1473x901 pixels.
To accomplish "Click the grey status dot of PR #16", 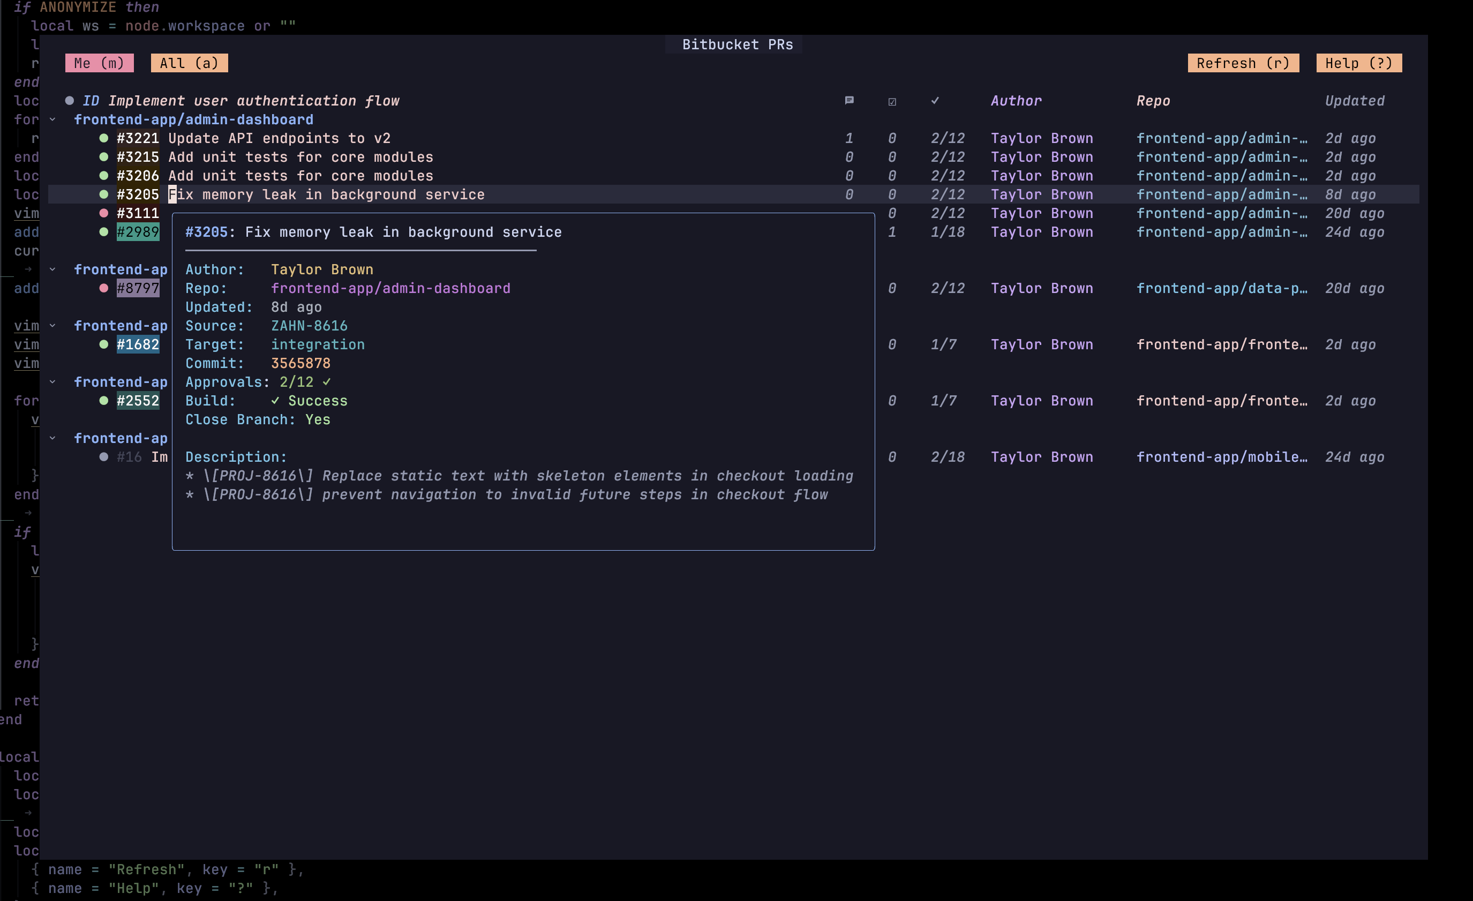I will tap(103, 457).
